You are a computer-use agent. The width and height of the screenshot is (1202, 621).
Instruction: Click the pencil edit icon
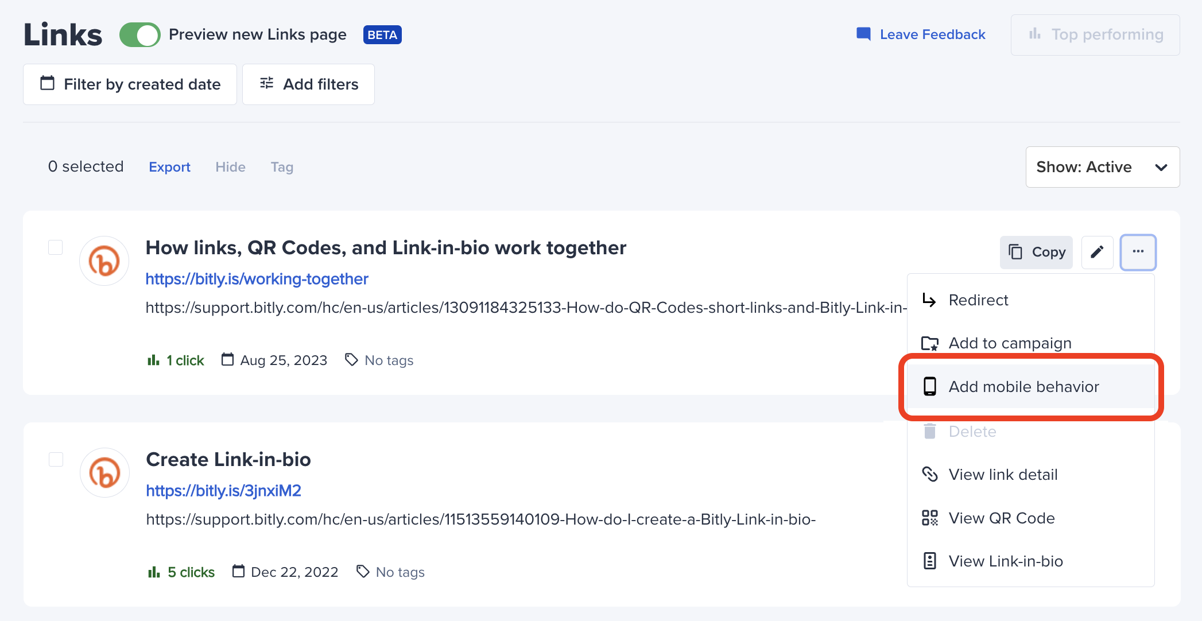point(1097,253)
